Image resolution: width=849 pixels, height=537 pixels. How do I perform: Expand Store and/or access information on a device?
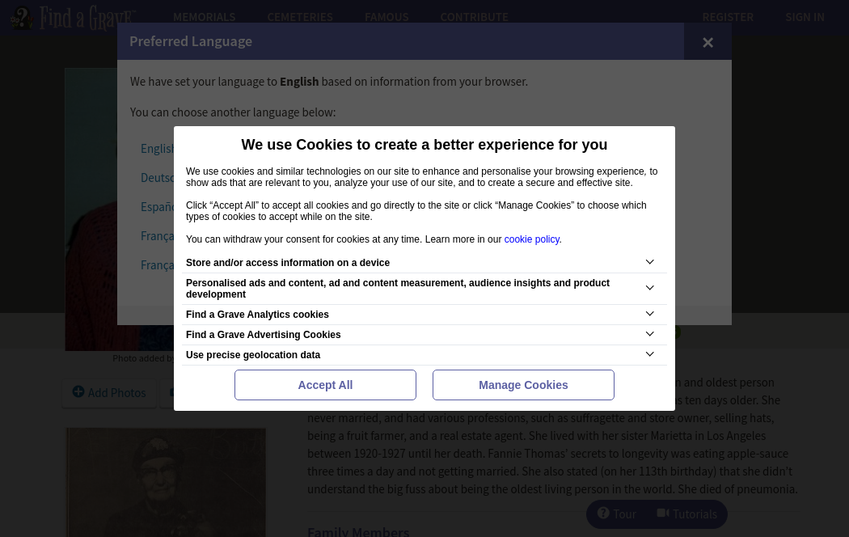coord(649,263)
